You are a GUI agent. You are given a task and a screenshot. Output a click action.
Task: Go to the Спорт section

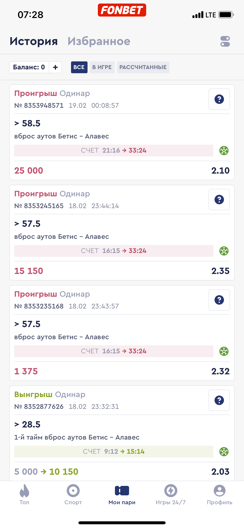coord(73,495)
